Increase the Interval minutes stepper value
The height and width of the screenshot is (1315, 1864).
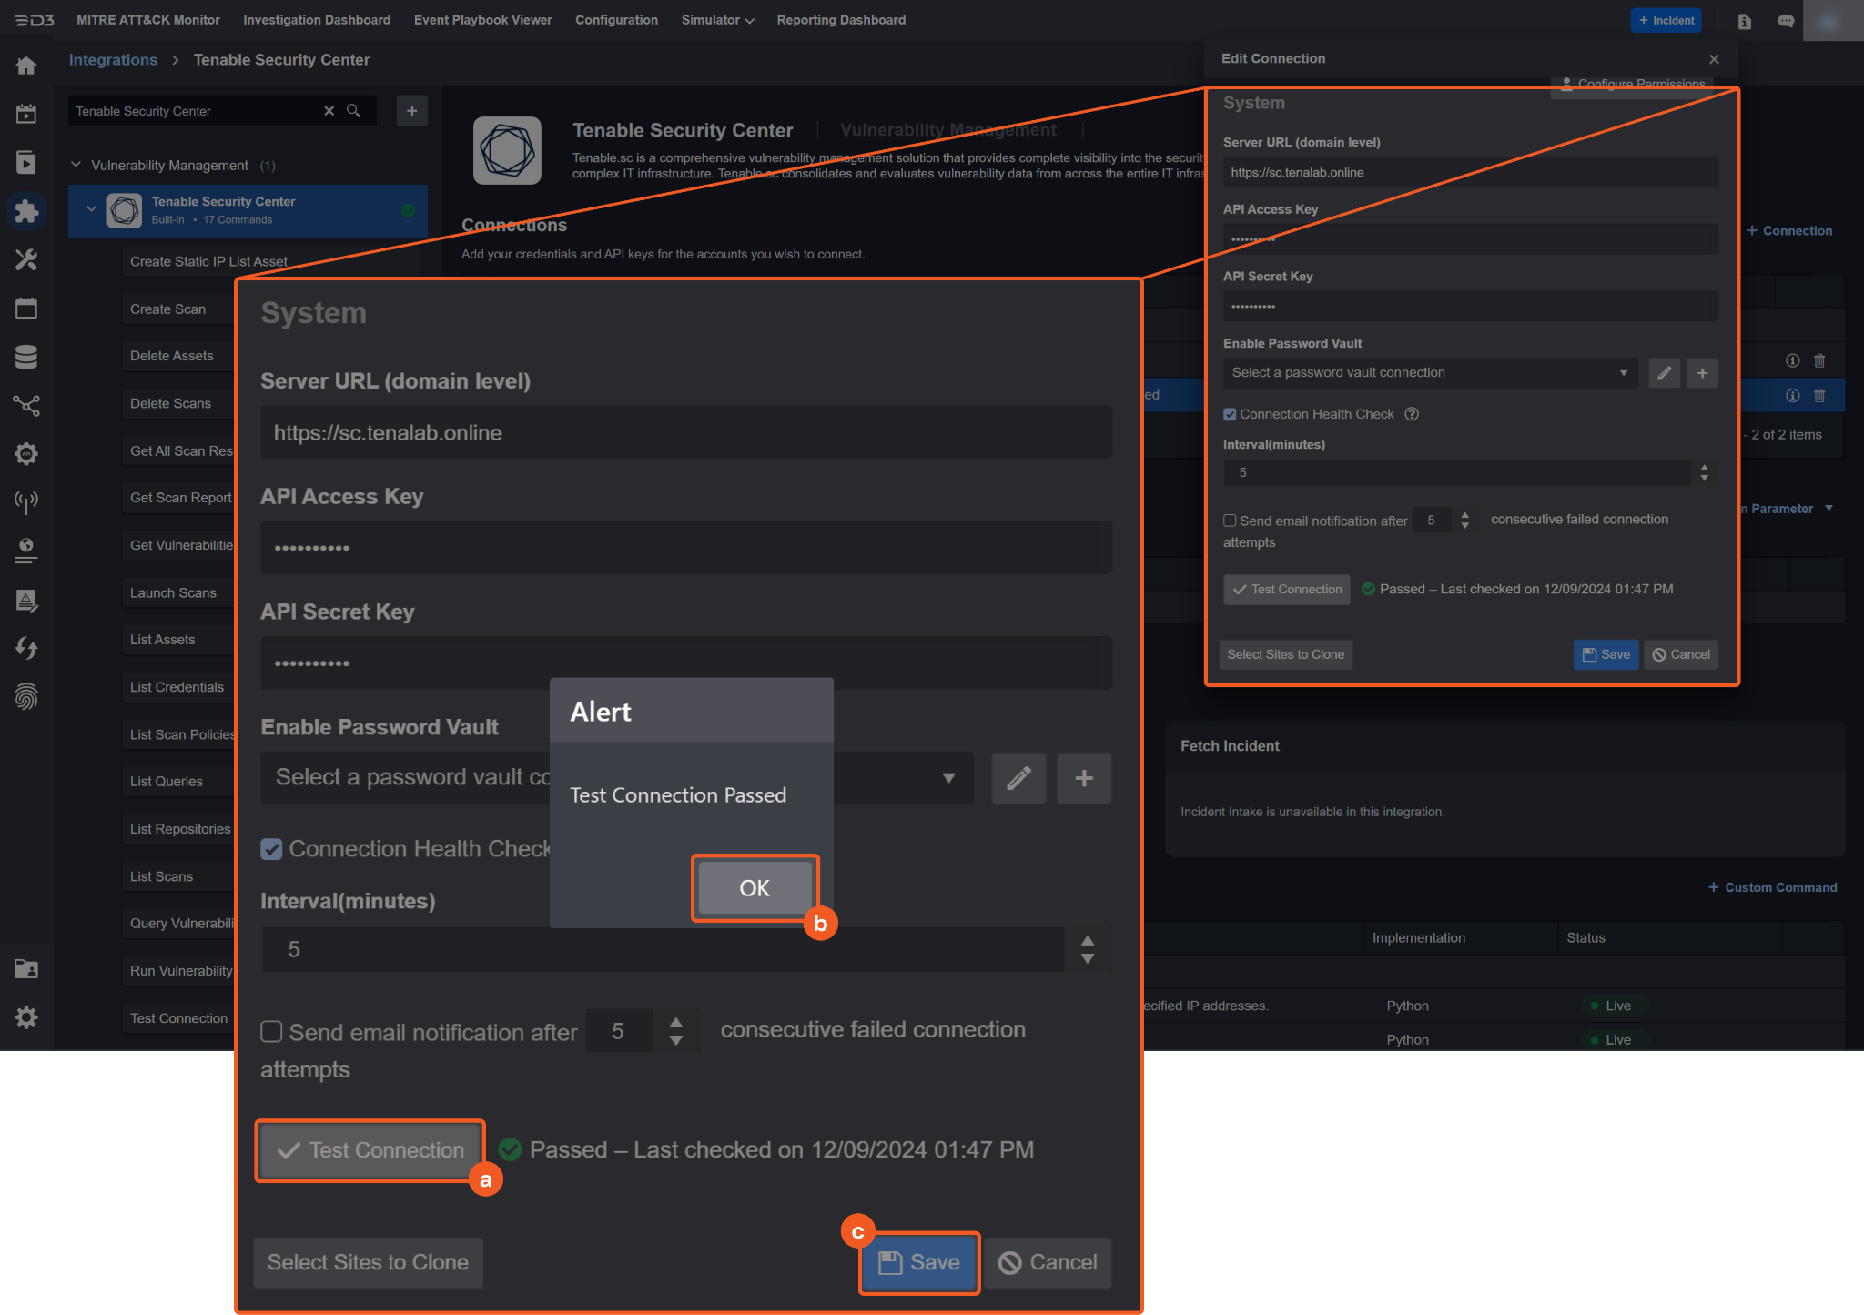[x=1087, y=940]
